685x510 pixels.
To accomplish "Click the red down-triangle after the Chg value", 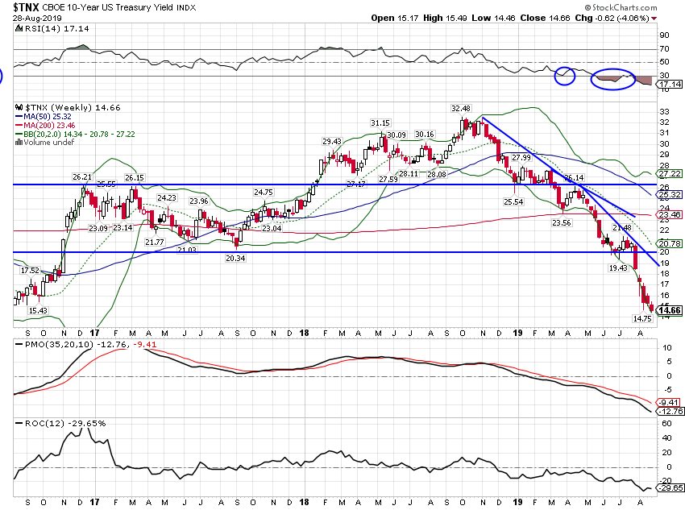I will 654,19.
